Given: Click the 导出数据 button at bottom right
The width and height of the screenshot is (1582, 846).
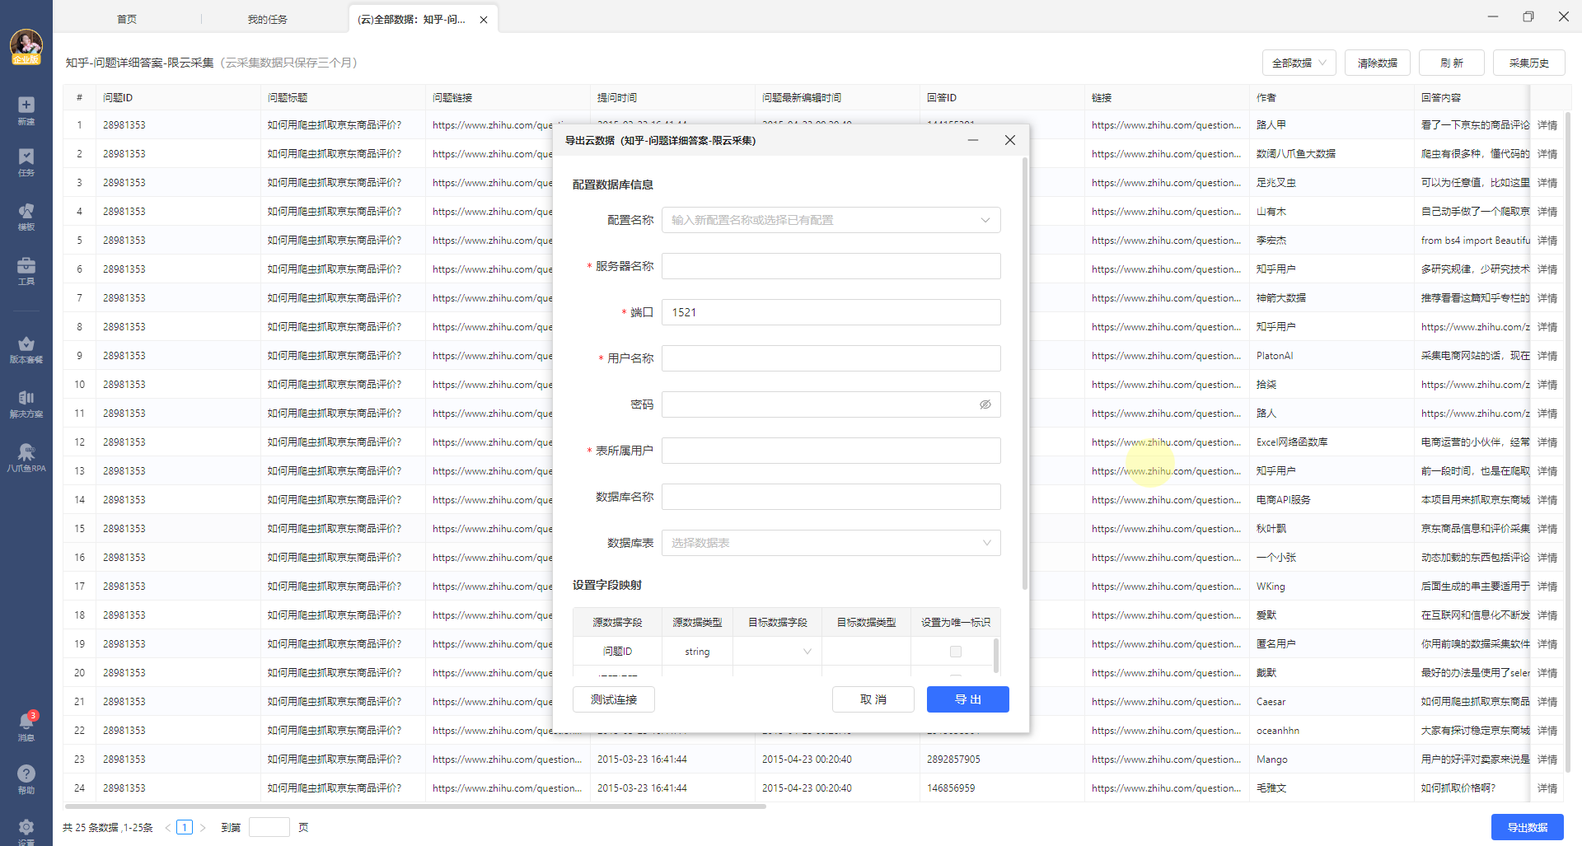Looking at the screenshot, I should pyautogui.click(x=1528, y=827).
